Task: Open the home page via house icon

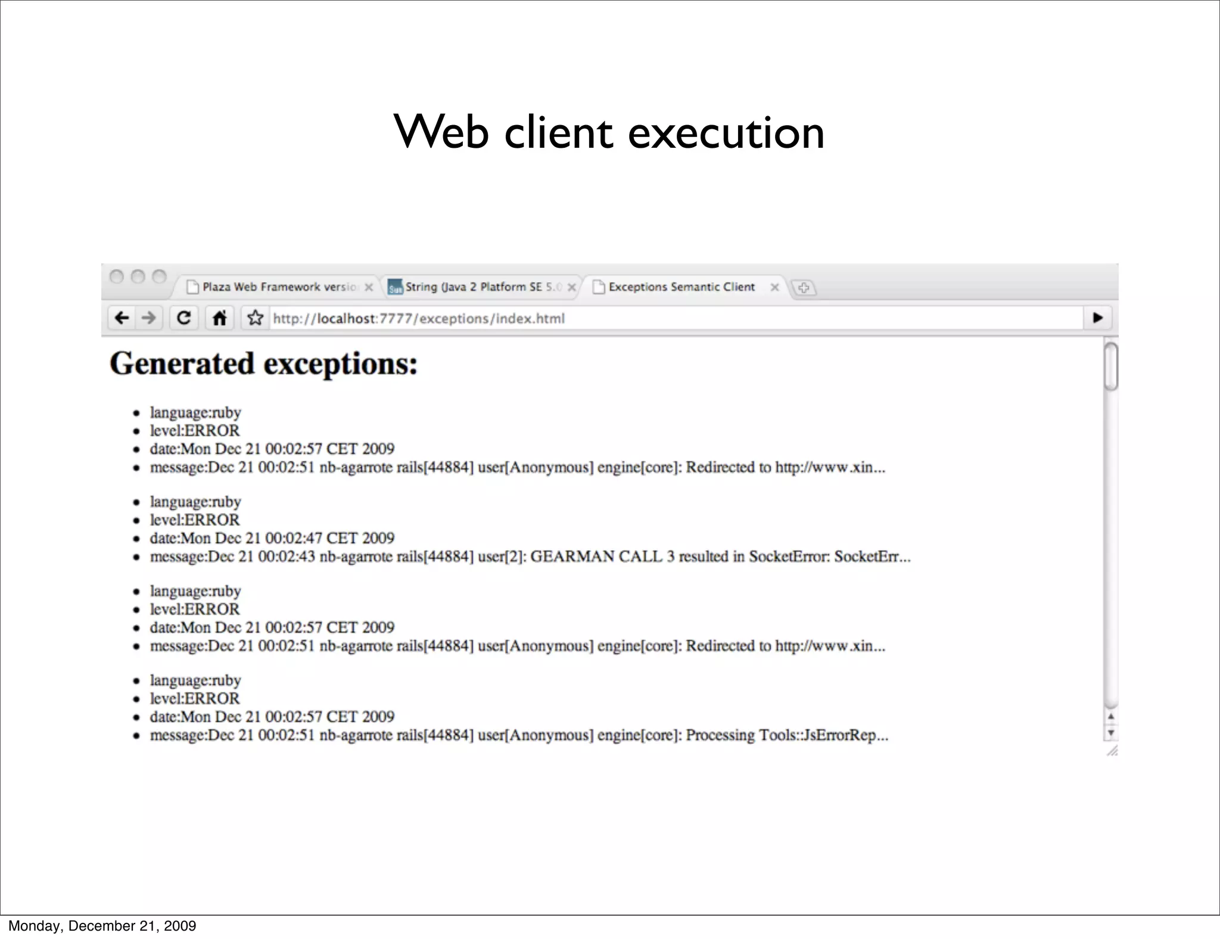Action: coord(219,318)
